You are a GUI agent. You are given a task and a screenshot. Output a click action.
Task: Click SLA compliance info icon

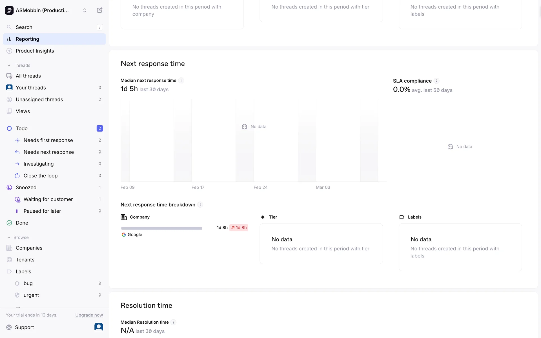coord(436,81)
